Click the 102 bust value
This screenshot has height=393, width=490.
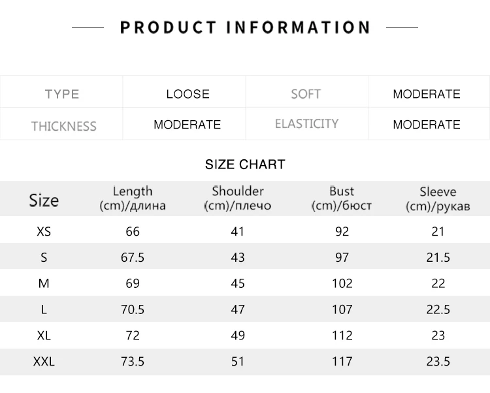point(342,283)
